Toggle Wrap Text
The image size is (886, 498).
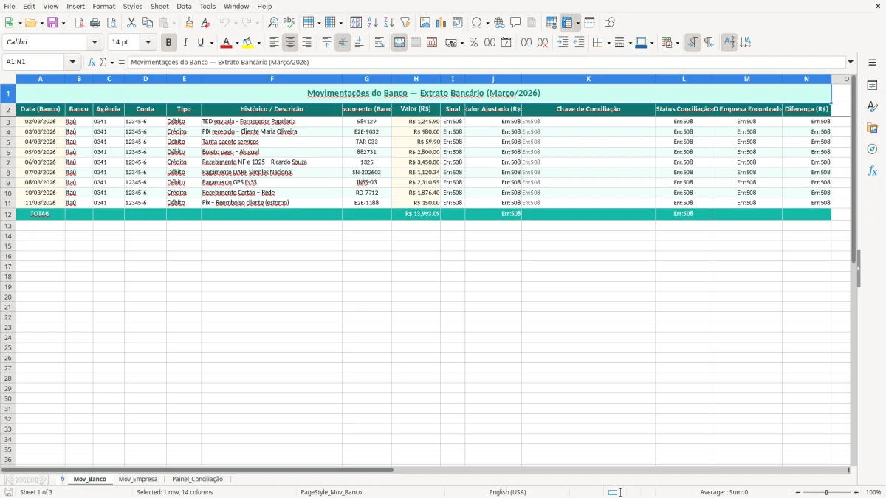(x=380, y=43)
